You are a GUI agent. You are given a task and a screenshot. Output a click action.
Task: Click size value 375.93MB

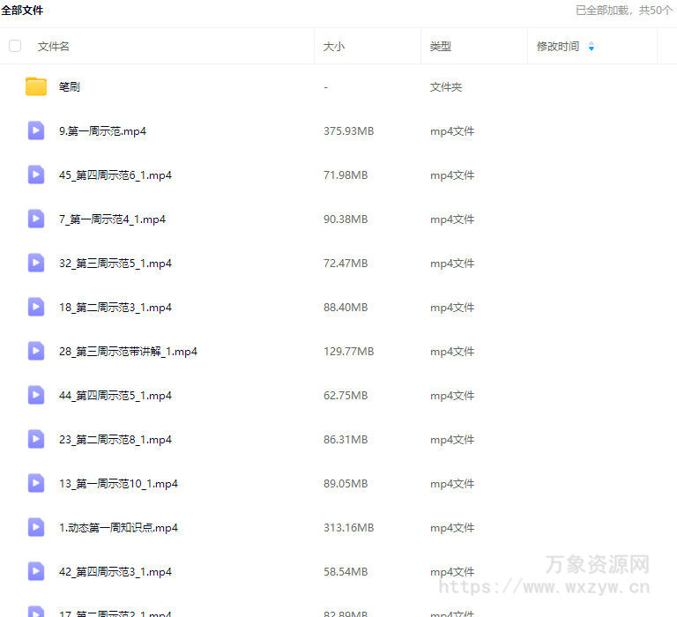[x=349, y=130]
